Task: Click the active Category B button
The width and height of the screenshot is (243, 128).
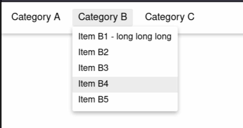Action: coord(103,17)
